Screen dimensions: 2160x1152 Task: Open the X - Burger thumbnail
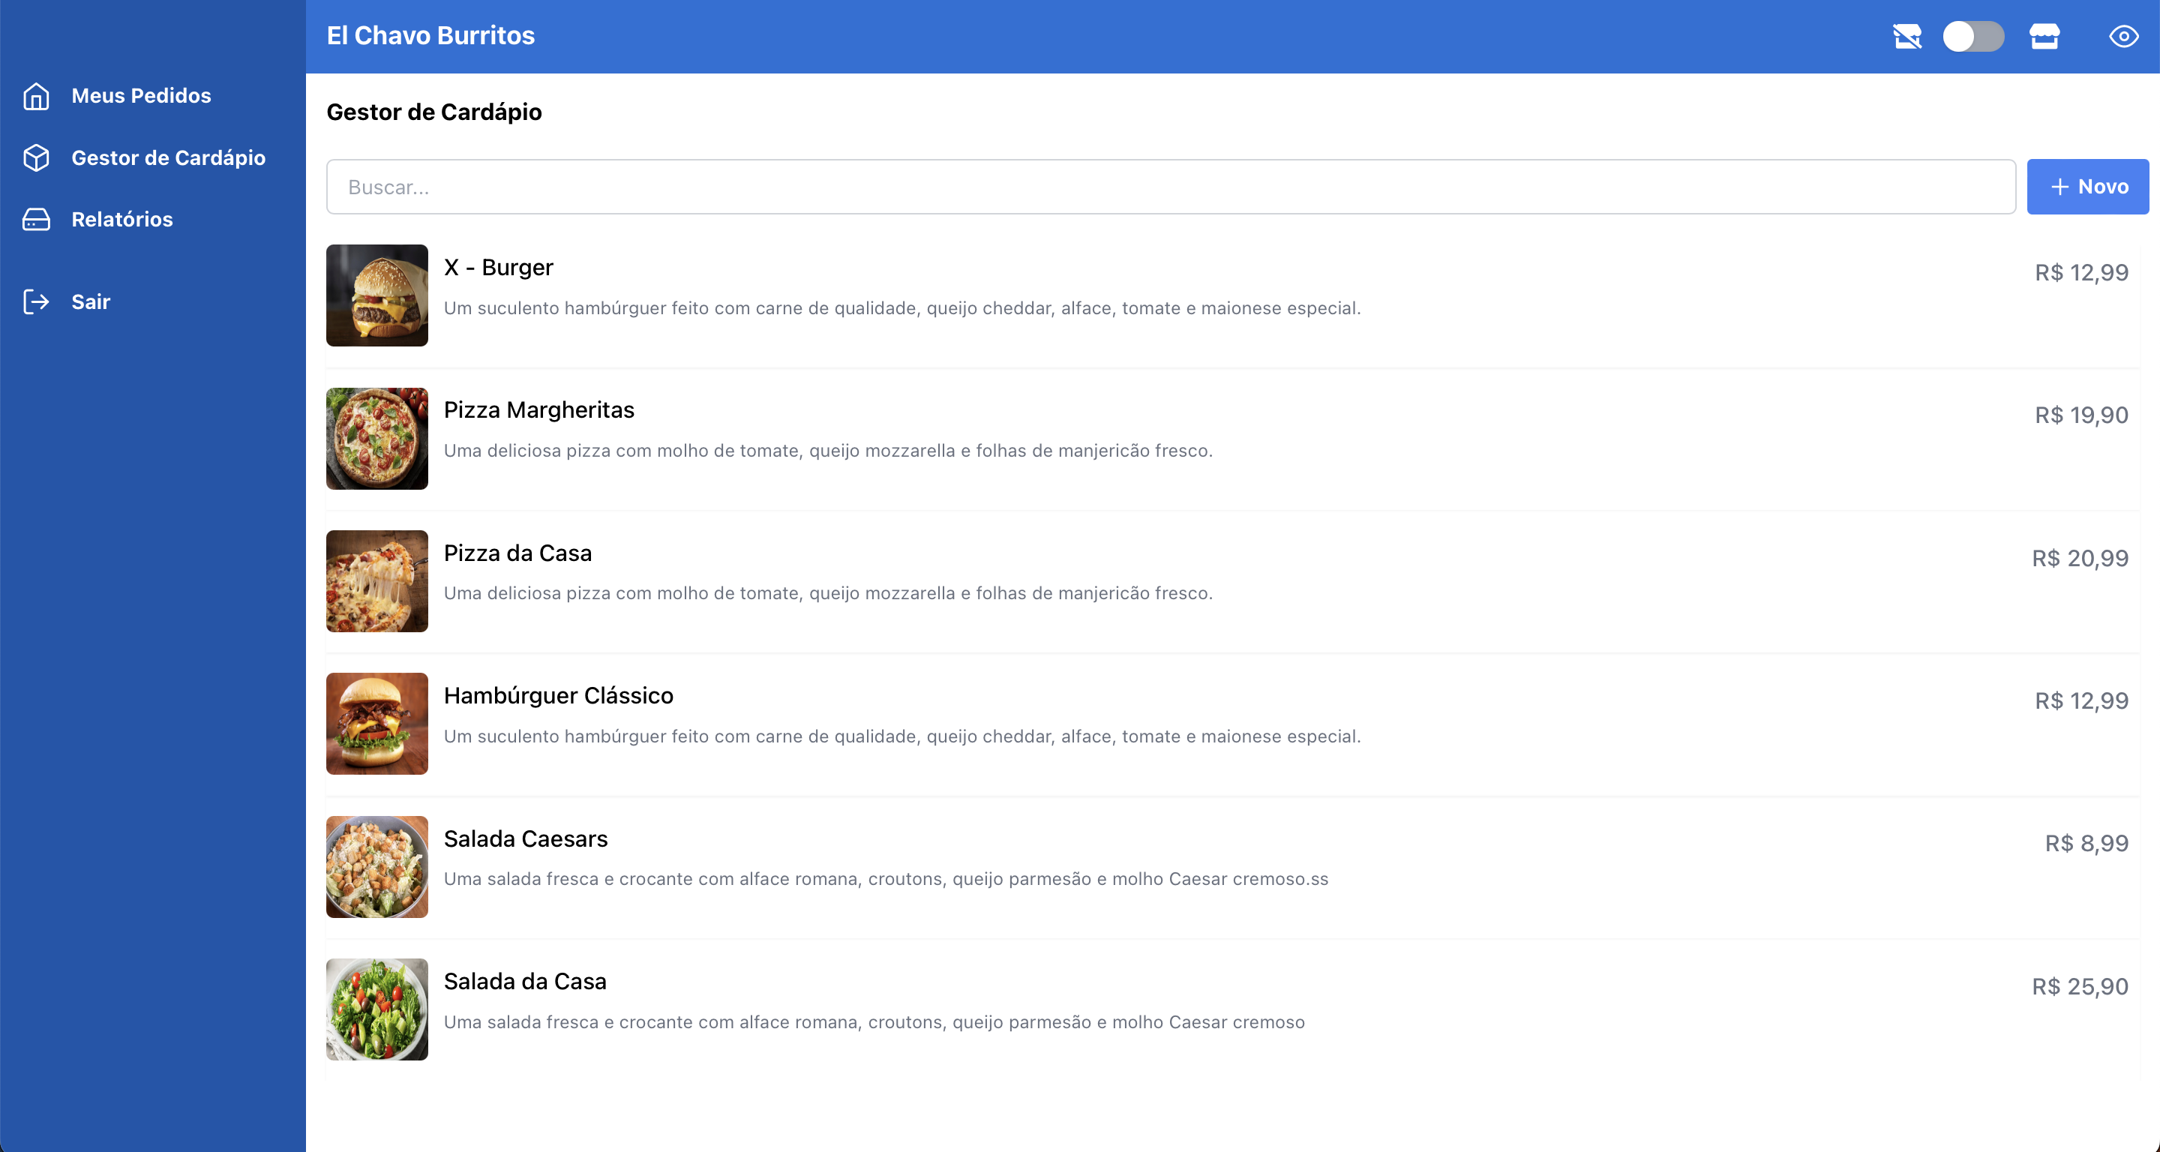(376, 295)
